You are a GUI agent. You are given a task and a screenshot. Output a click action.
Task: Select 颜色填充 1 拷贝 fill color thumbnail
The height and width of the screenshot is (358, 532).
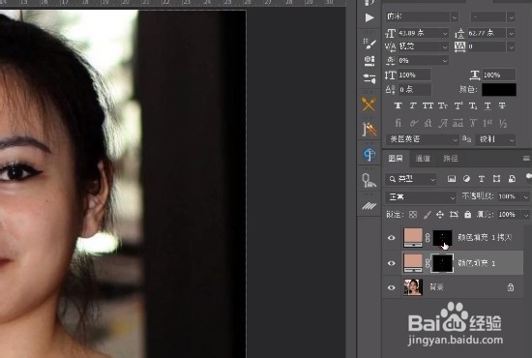point(413,237)
